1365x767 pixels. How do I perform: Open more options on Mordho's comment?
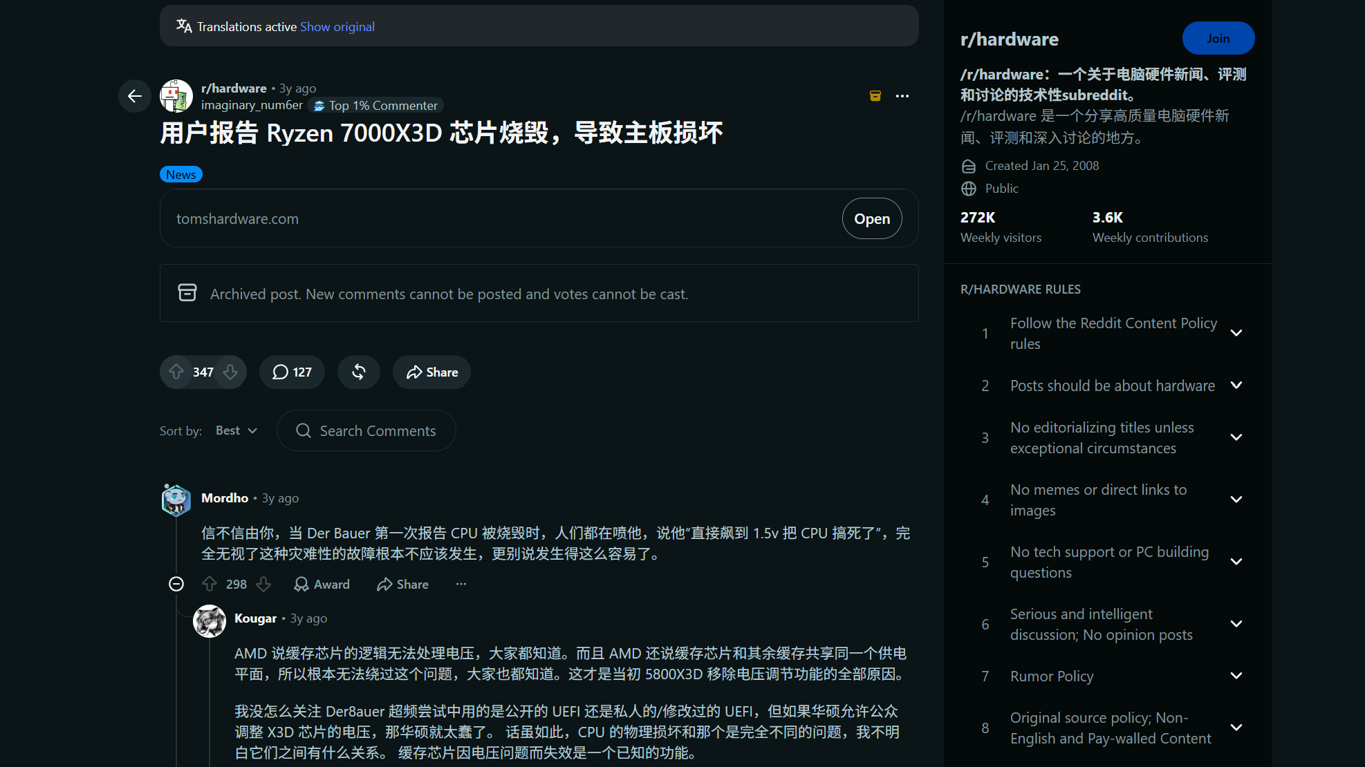(461, 584)
